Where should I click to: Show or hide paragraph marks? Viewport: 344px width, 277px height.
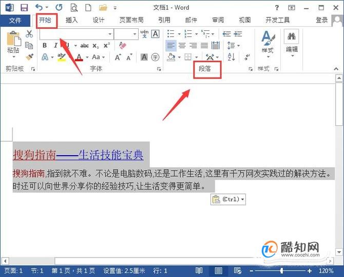[247, 57]
